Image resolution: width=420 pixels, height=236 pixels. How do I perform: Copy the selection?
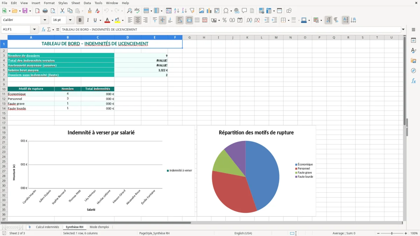point(70,11)
